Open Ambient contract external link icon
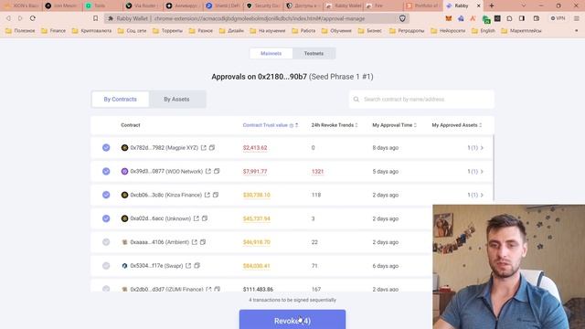This screenshot has height=329, width=585. tap(195, 242)
